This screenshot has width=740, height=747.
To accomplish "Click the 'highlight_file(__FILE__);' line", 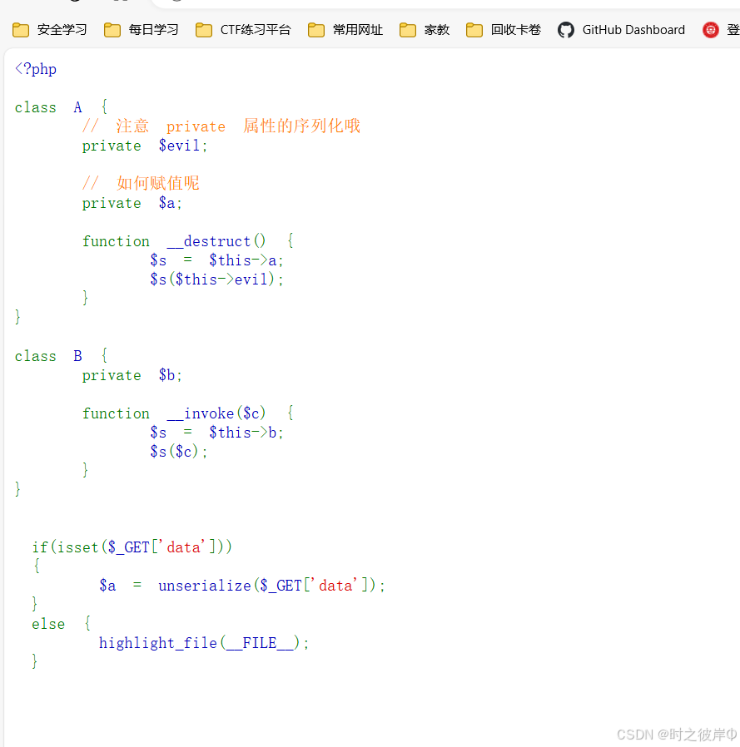I will [204, 643].
